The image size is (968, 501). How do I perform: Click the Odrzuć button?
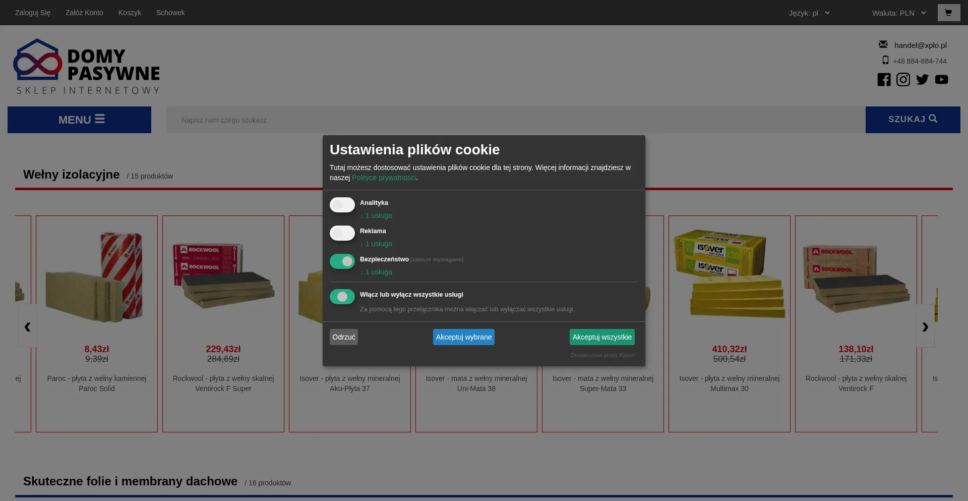(x=344, y=337)
